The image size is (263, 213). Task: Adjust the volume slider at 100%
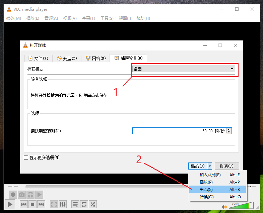pos(241,205)
